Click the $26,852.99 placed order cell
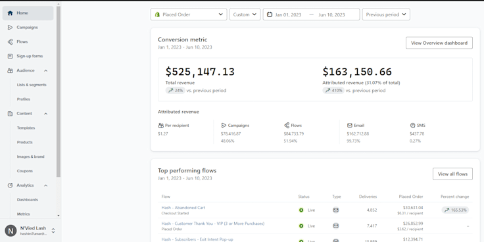This screenshot has height=242, width=484. point(413,224)
